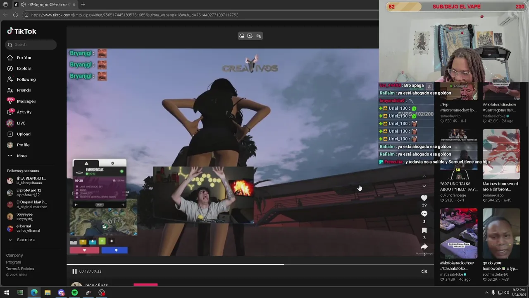Open the Terms & Policies footer link

click(x=20, y=269)
